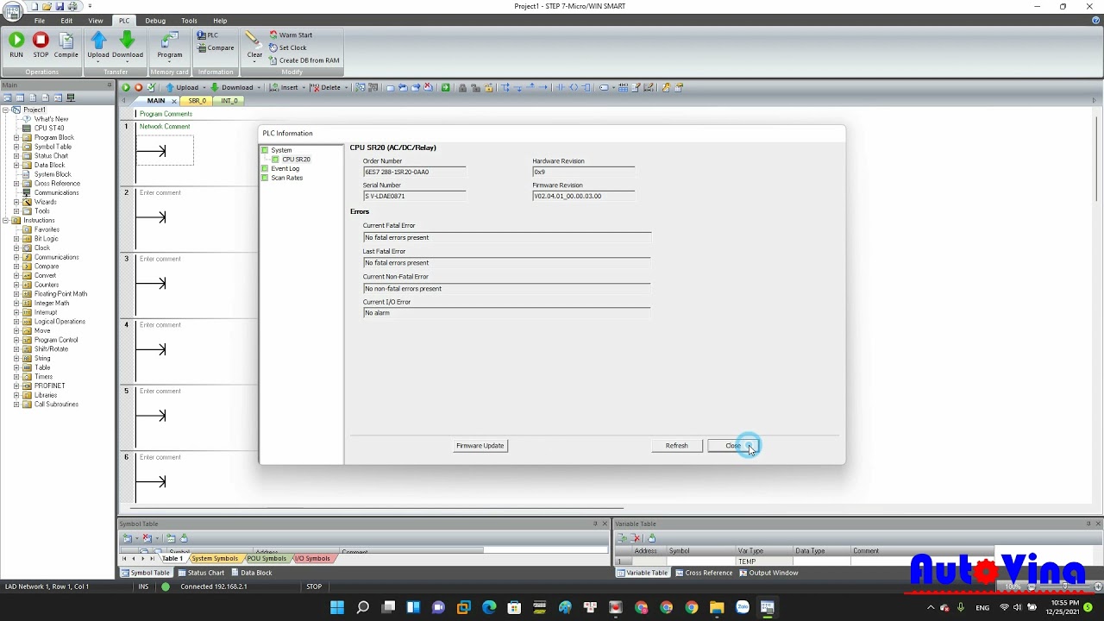Switch to System Symbols table tab
Screen dimensions: 1104x621
215,558
